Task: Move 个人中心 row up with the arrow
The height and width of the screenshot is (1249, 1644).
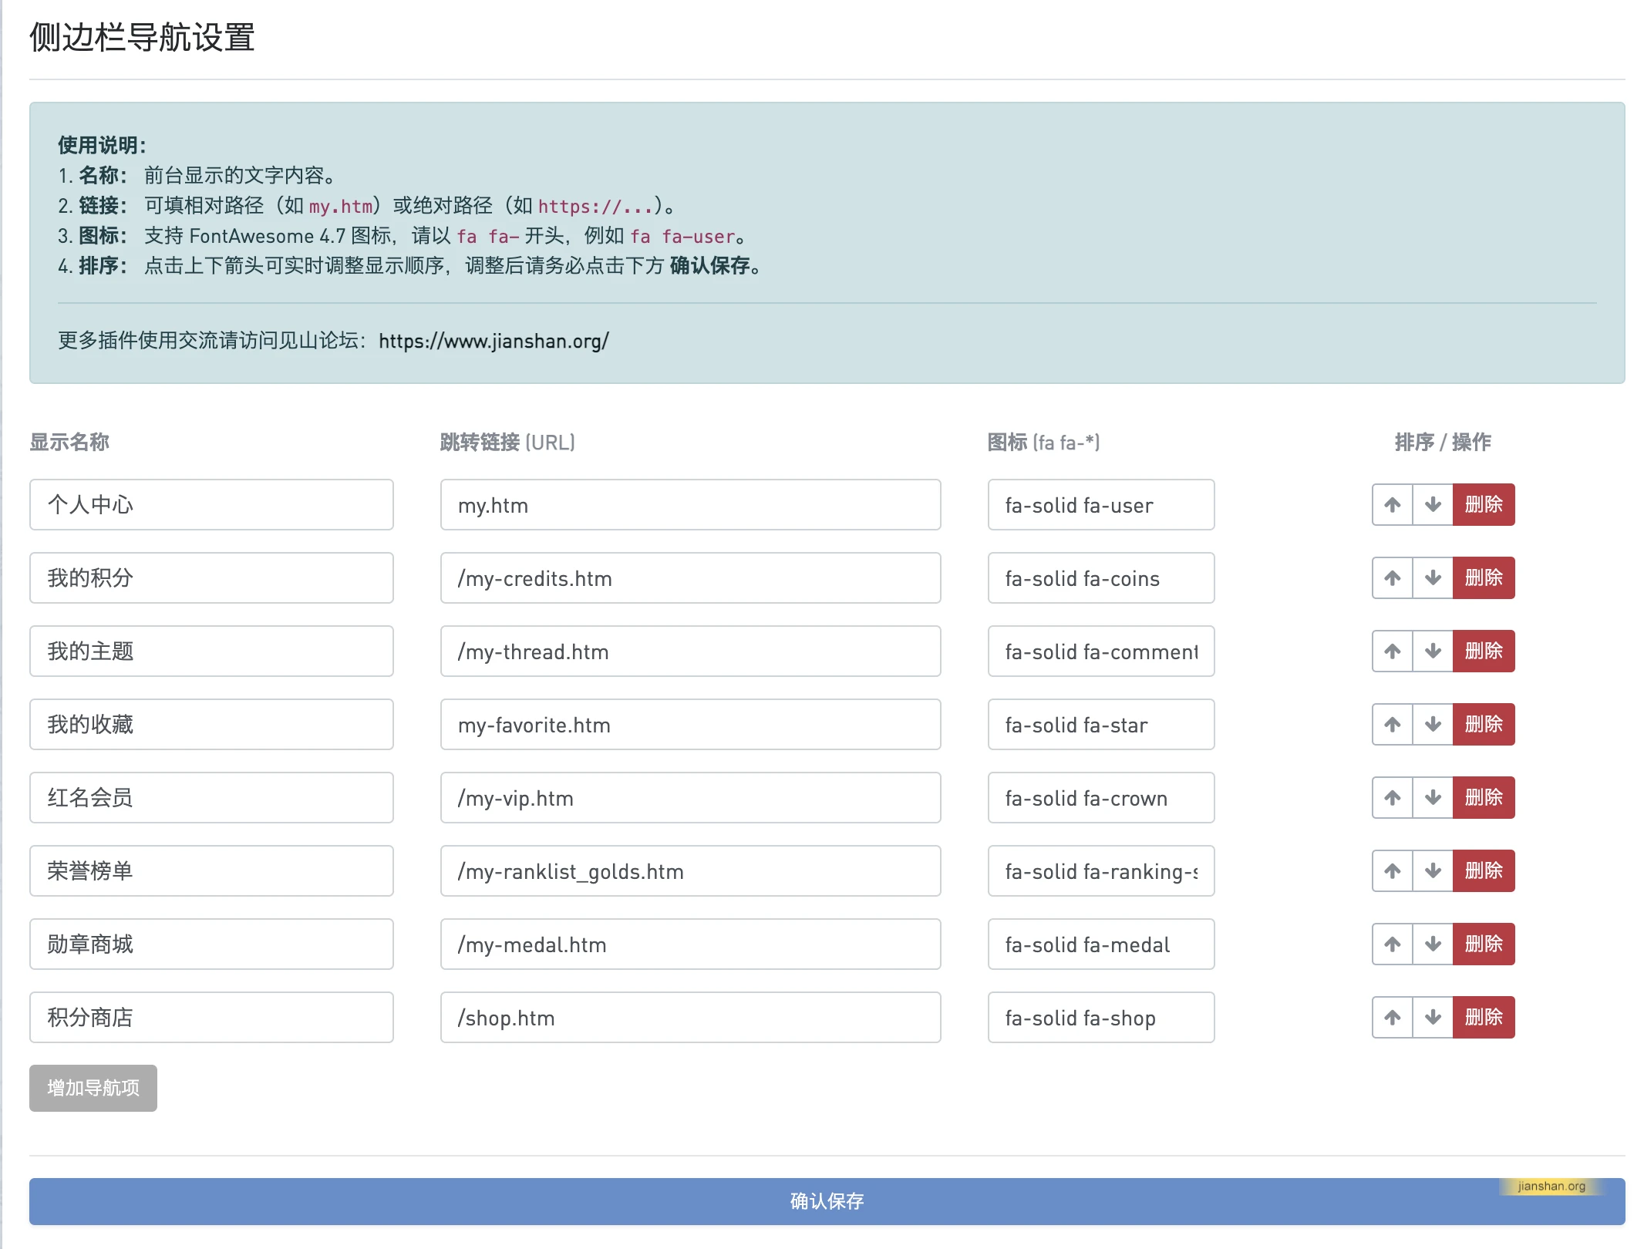Action: [1392, 505]
